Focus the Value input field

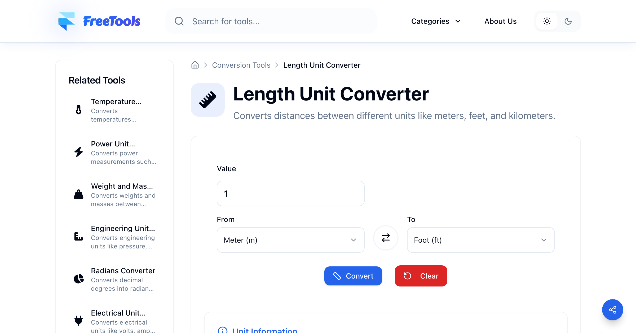coord(291,193)
